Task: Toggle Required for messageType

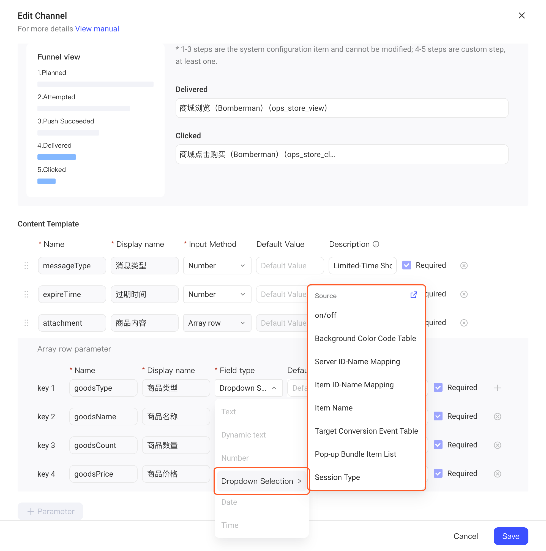Action: (x=407, y=265)
